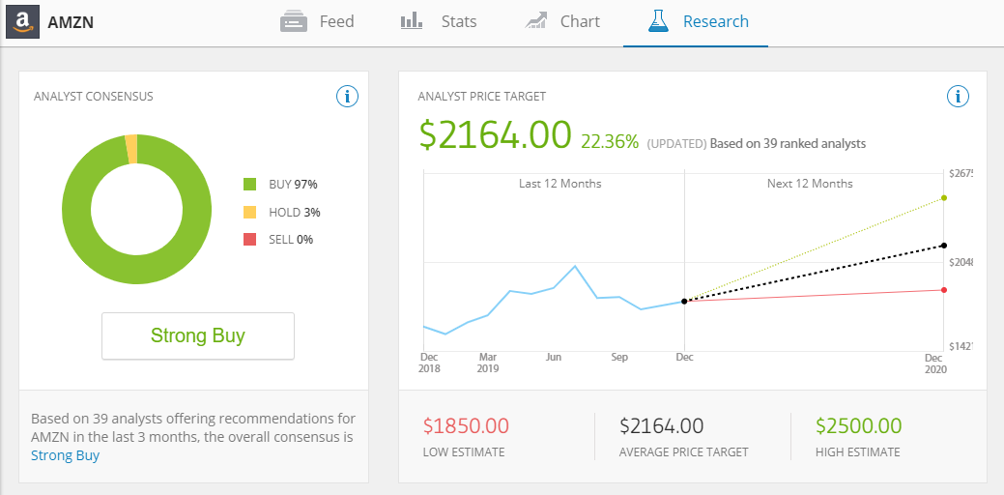Click the Stats bar chart icon

[412, 21]
